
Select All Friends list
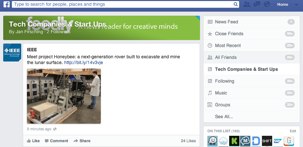click(x=252, y=57)
